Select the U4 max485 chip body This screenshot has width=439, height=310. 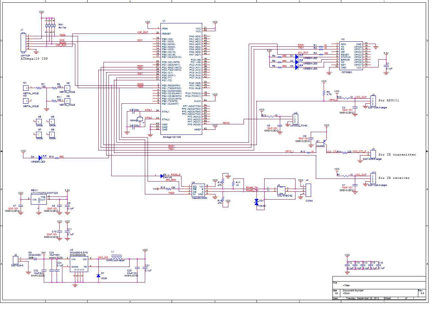198,190
